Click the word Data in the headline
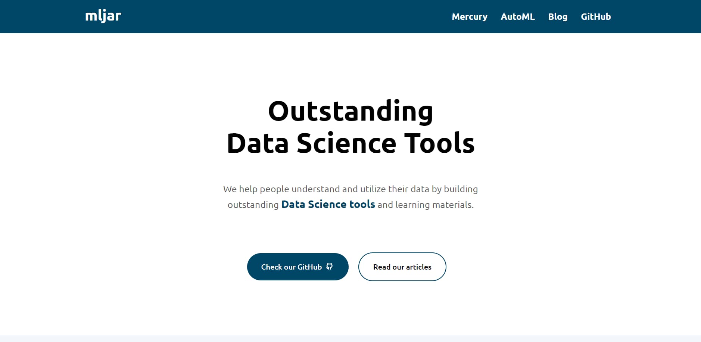Screen dimensions: 701x342 coord(258,143)
